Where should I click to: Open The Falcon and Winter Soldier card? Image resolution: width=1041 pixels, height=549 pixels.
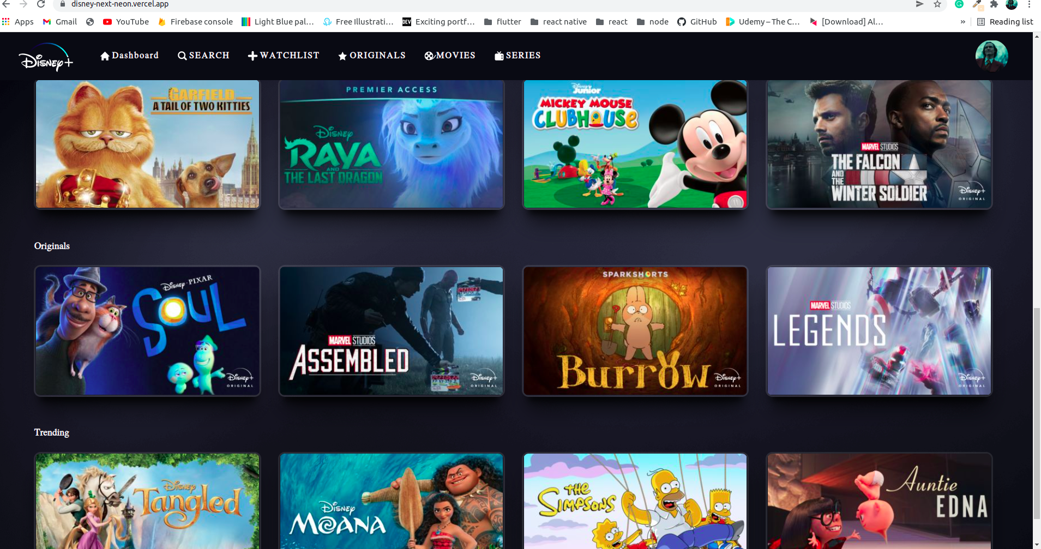coord(879,144)
